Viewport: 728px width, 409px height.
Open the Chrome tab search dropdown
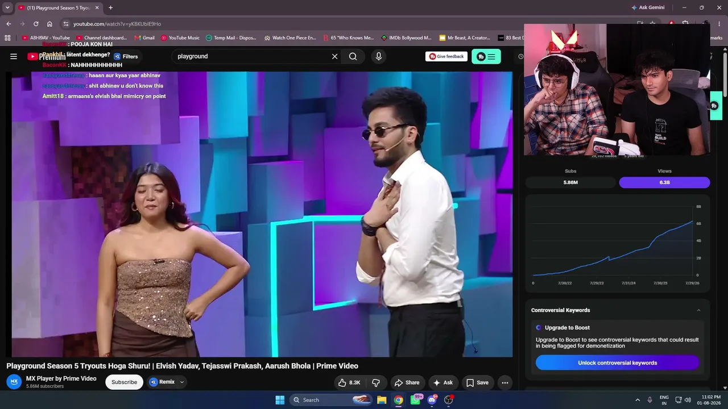coord(7,7)
